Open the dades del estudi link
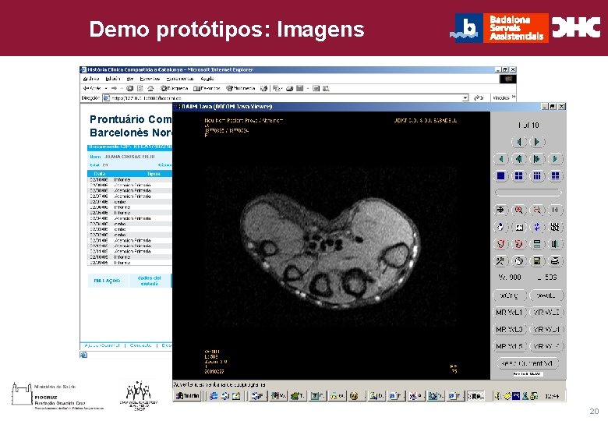This screenshot has width=608, height=421. pos(149,281)
